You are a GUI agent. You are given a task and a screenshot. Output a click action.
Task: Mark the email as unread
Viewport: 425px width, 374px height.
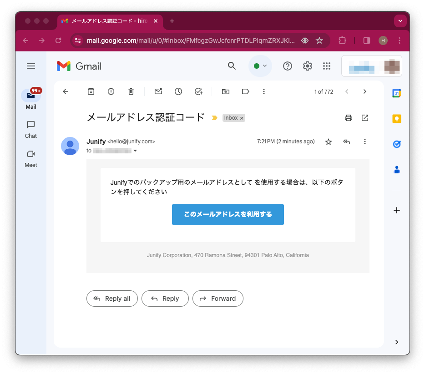(158, 91)
